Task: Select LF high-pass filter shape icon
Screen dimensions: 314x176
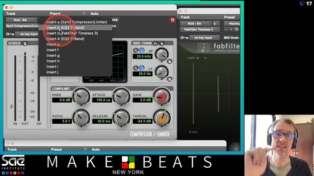Action: (142, 68)
